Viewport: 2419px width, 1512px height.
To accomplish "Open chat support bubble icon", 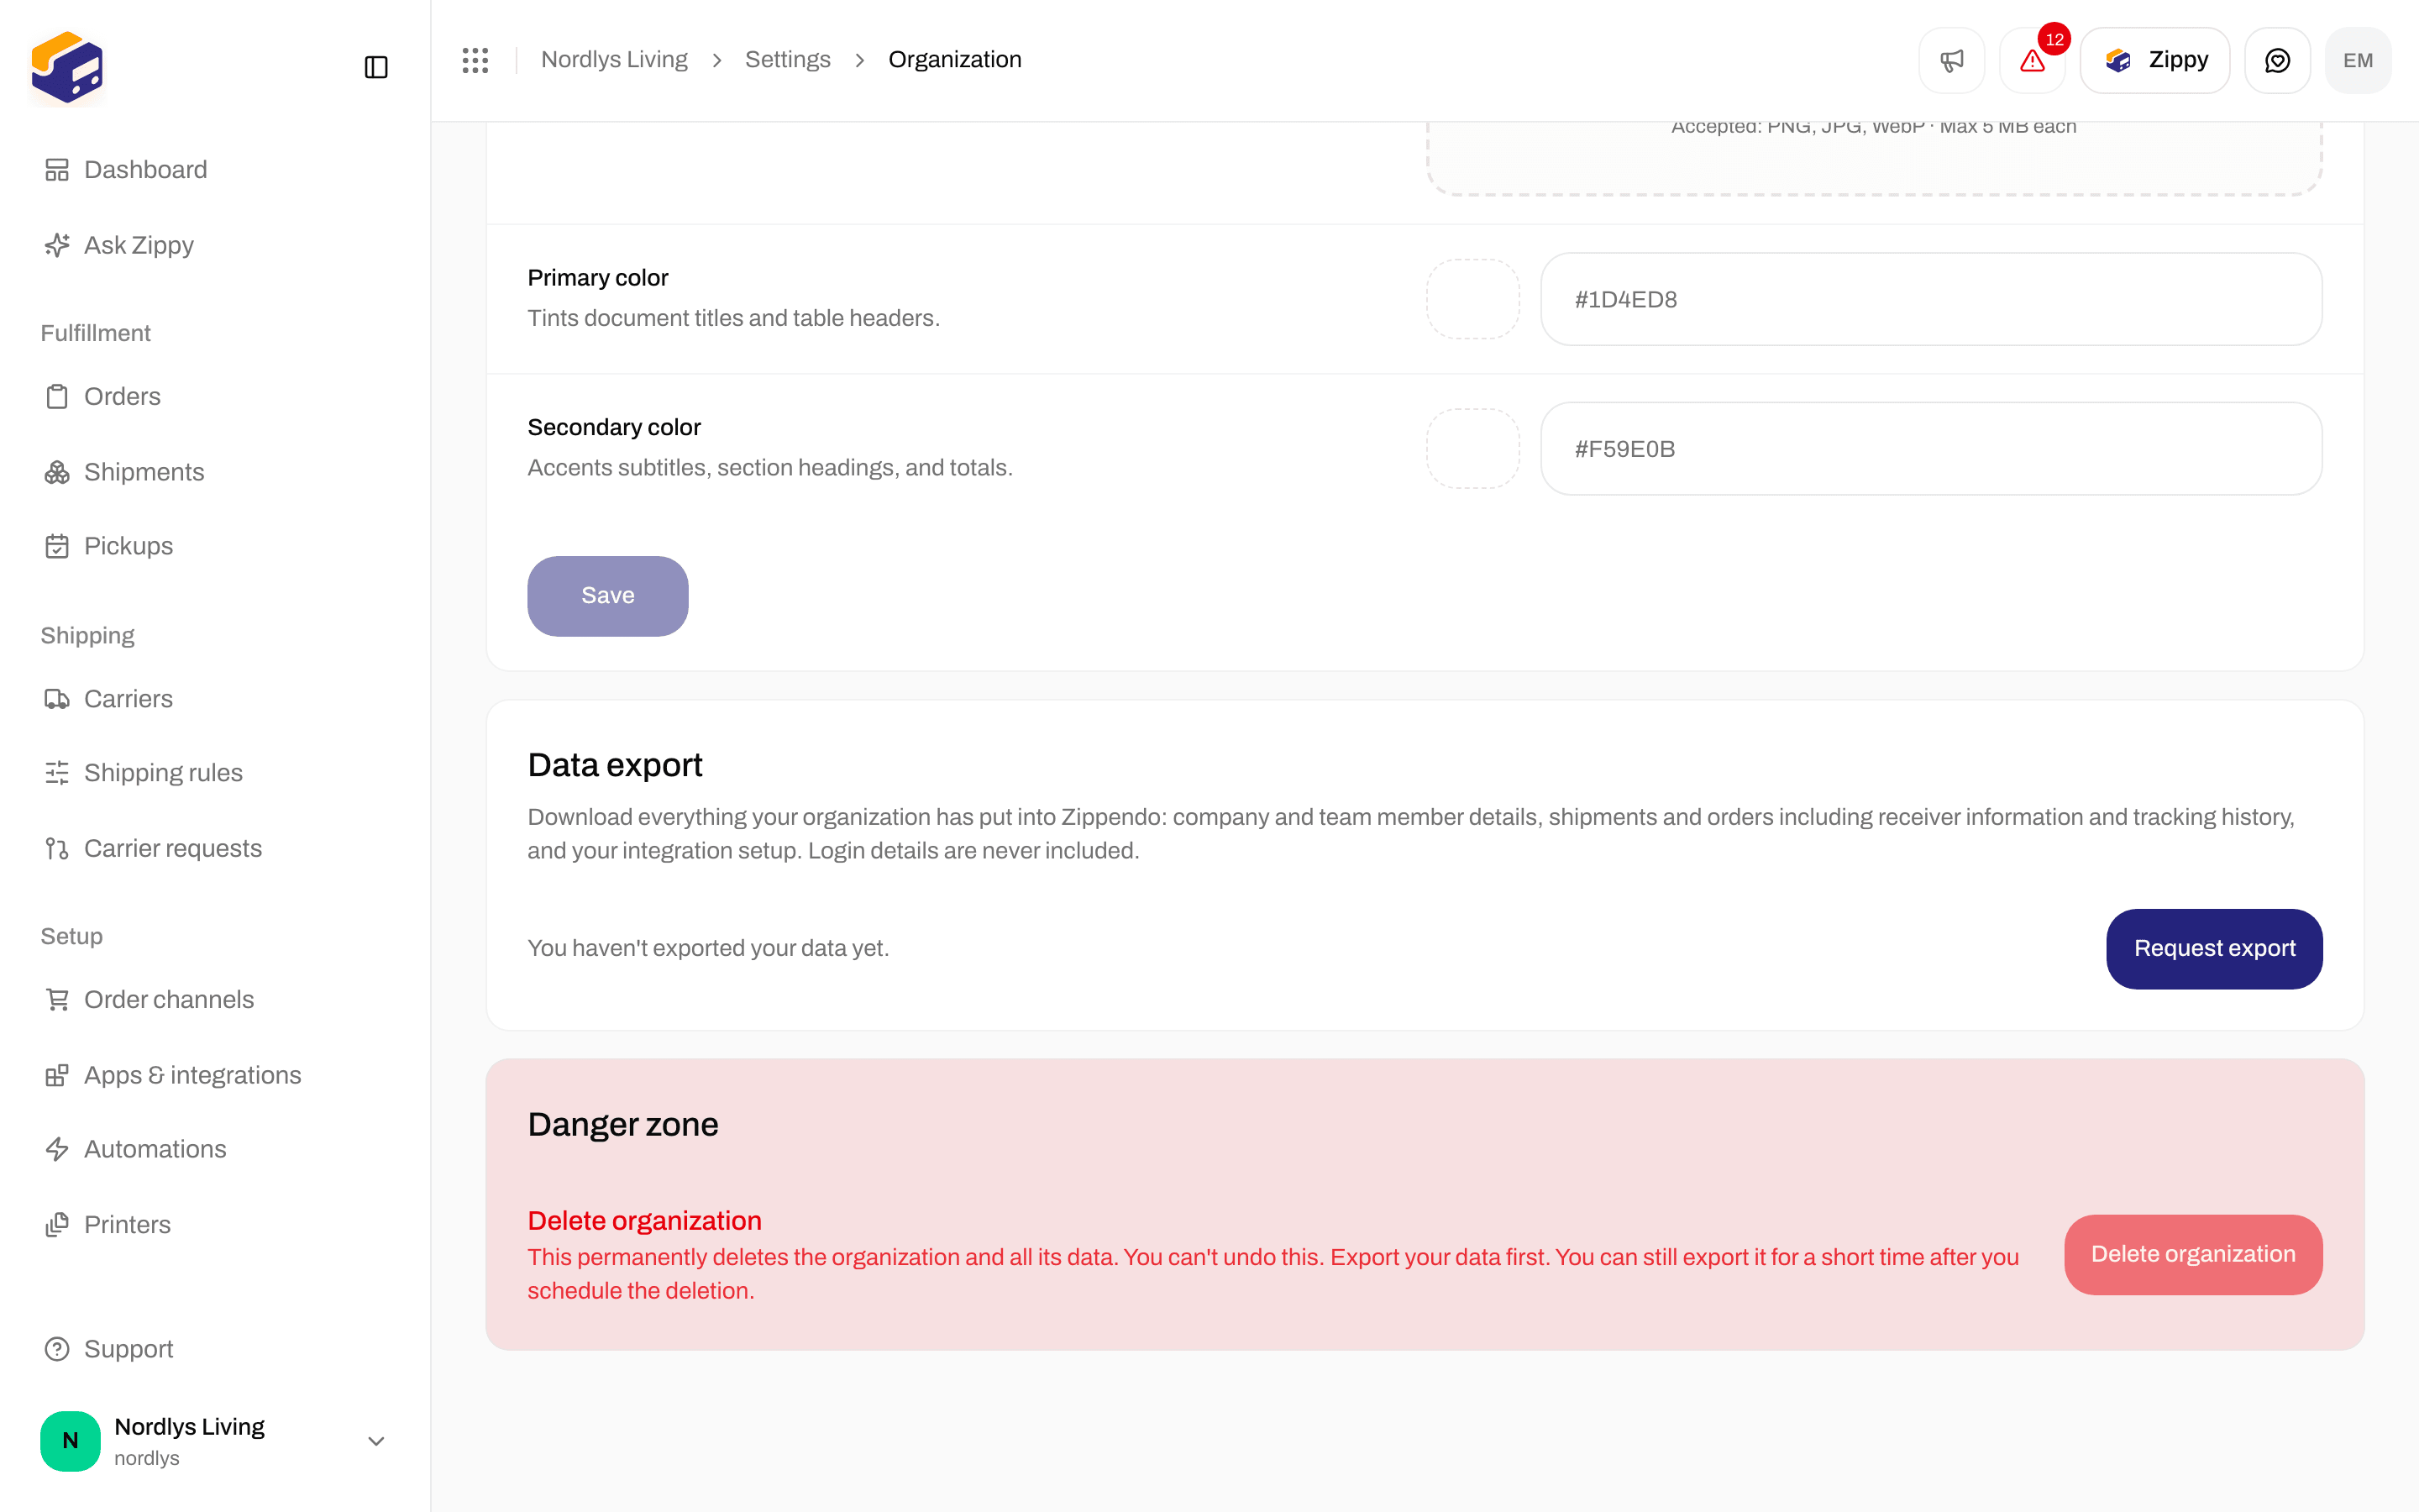I will [x=2277, y=60].
